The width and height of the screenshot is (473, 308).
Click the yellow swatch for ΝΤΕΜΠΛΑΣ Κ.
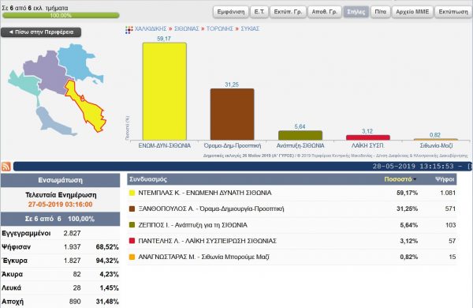[x=132, y=193]
